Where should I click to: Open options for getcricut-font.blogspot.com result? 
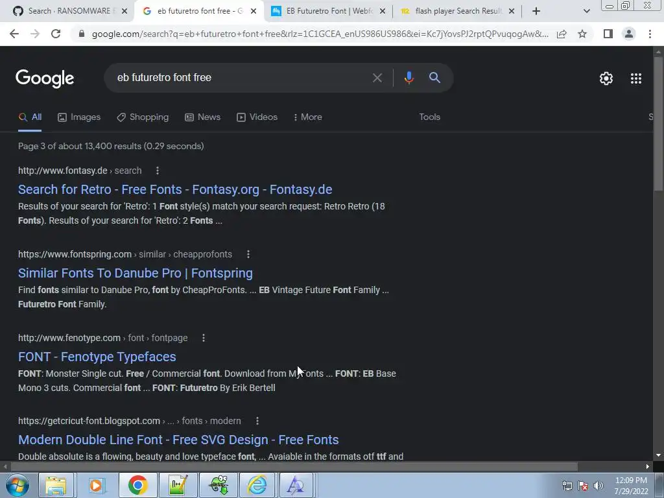(257, 421)
